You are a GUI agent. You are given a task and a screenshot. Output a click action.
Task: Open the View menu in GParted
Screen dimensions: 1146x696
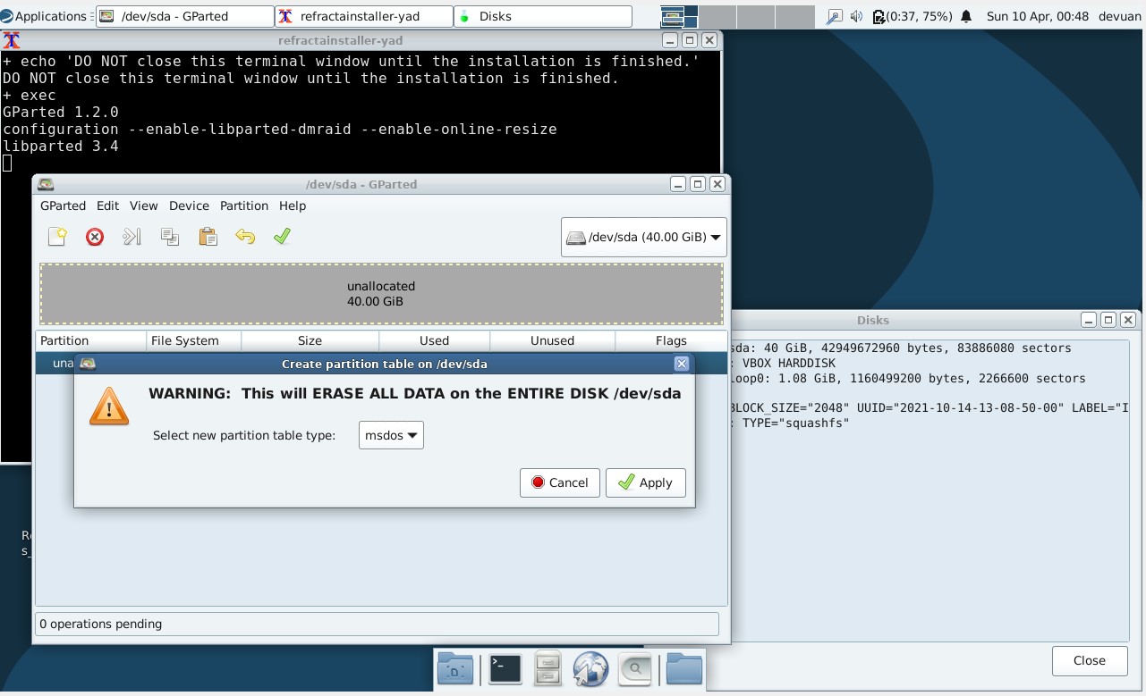coord(143,205)
